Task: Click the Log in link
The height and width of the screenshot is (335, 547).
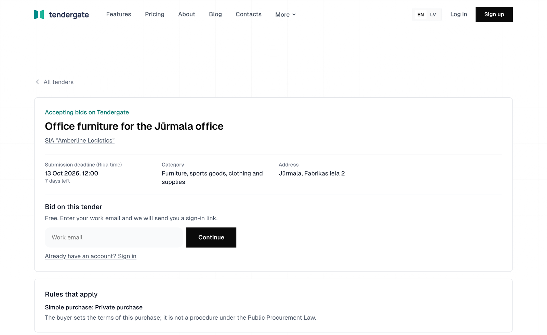Action: [x=458, y=14]
